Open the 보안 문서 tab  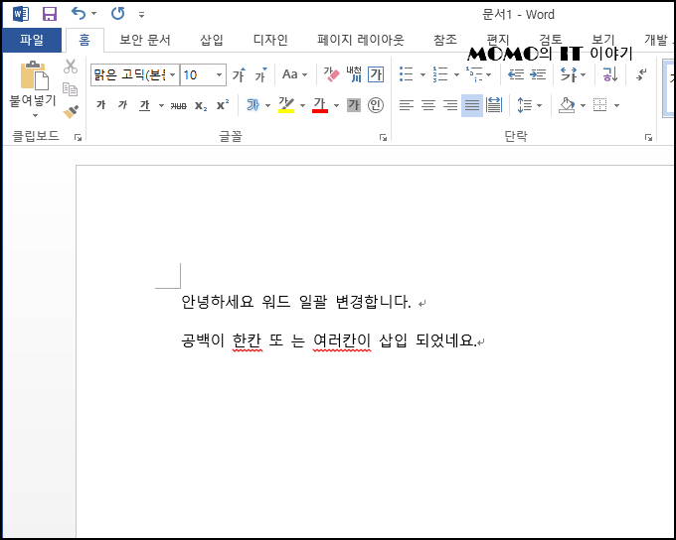pos(145,40)
